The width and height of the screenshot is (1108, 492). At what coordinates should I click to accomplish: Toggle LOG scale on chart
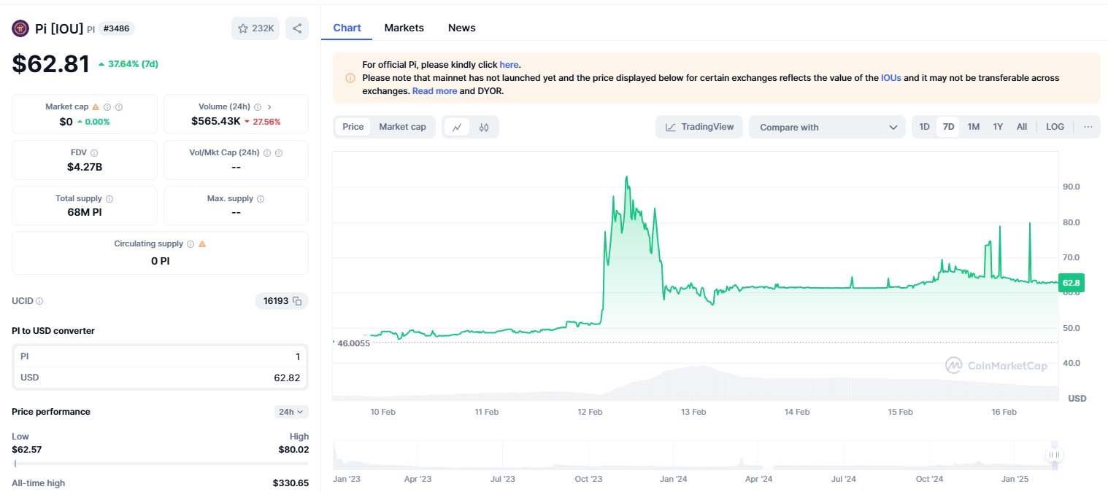[x=1055, y=127]
